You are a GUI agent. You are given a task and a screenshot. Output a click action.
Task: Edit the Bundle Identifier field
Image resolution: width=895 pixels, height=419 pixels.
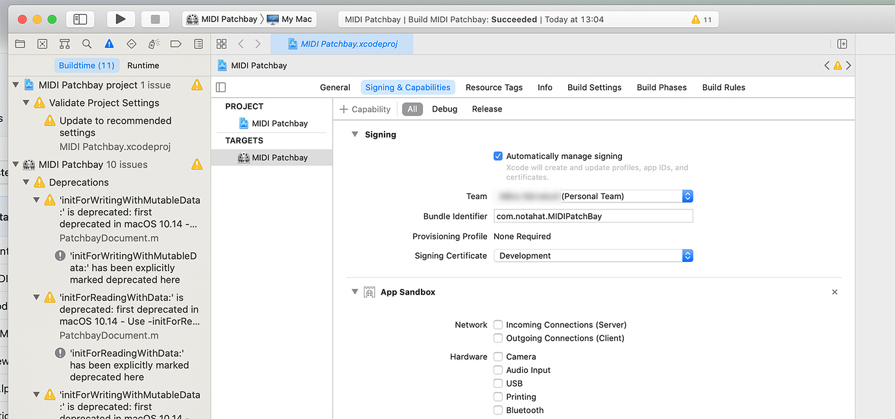point(593,216)
